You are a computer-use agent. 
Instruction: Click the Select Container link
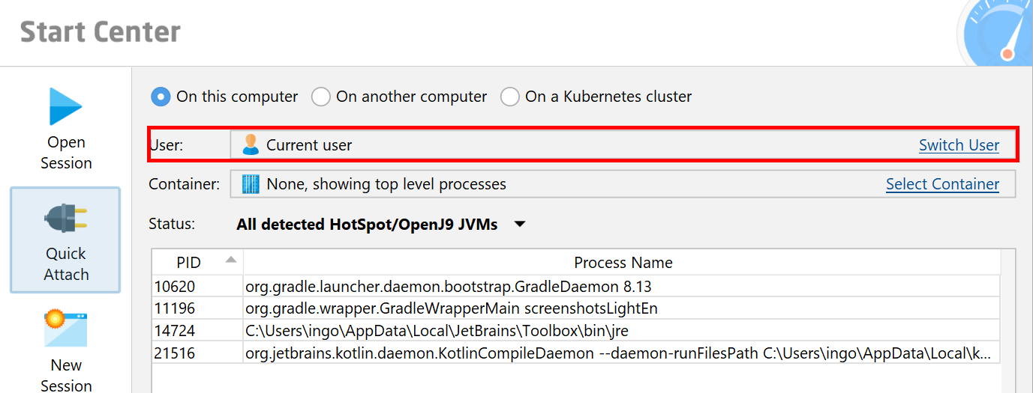(x=942, y=184)
